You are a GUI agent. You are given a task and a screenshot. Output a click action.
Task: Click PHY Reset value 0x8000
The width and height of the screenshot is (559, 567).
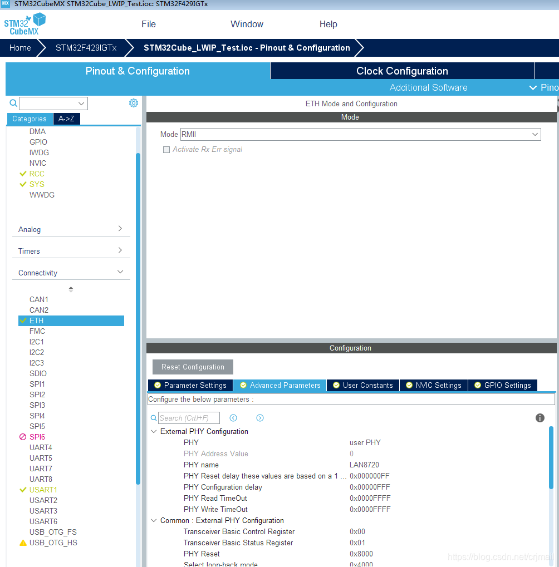pyautogui.click(x=361, y=554)
